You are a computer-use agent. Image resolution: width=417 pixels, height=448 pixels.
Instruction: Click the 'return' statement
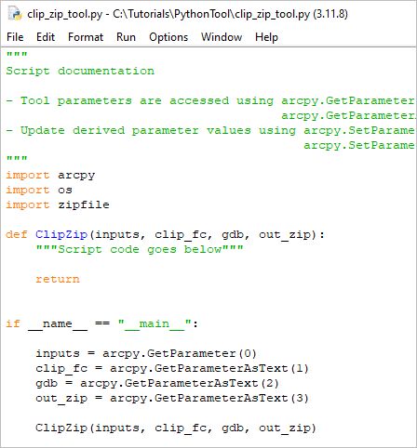pyautogui.click(x=58, y=279)
